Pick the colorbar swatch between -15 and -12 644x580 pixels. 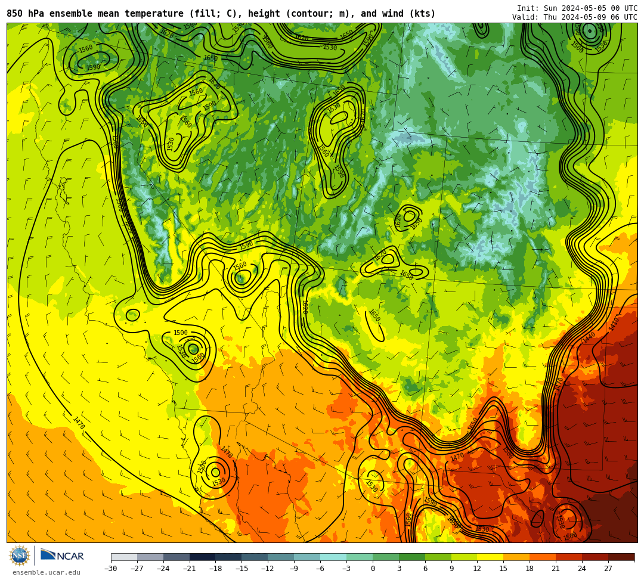(255, 557)
